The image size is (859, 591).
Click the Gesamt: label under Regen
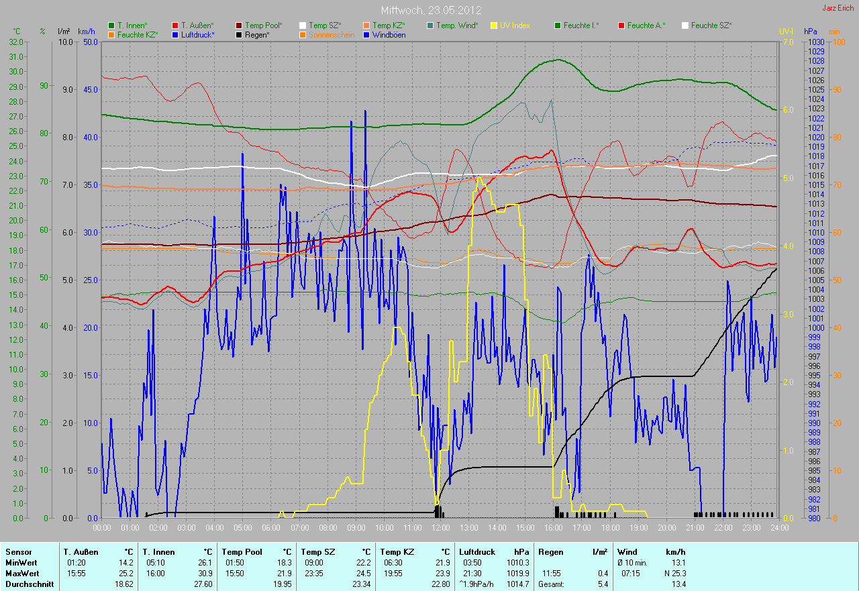[x=552, y=584]
